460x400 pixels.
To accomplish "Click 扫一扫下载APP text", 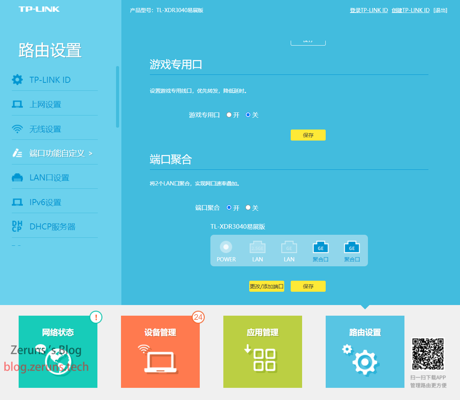I will coord(428,377).
